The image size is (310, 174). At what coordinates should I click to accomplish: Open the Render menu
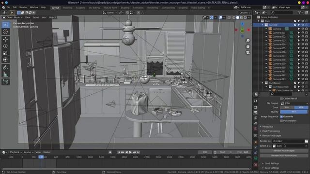[23, 7]
